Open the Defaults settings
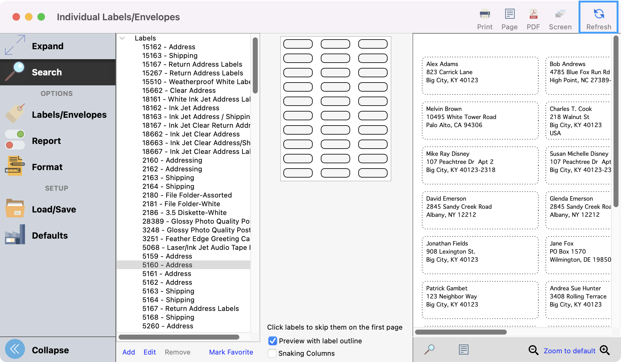Viewport: 621px width, 362px height. click(50, 235)
